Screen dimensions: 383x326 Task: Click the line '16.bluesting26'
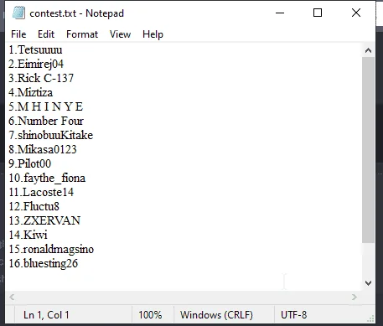[44, 264]
